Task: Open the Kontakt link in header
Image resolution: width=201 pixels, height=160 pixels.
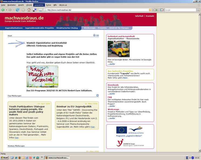Action: click(150, 16)
